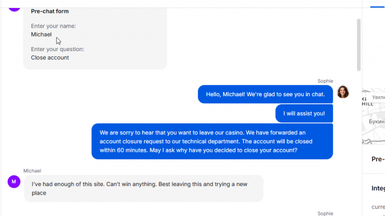Click the 'Увели' map enlarge button
This screenshot has height=216, width=385.
[378, 97]
